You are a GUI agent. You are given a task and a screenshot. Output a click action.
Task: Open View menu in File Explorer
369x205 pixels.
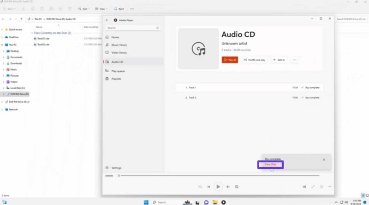click(101, 9)
